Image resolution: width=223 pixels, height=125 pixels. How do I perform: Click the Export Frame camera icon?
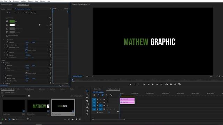tap(175, 84)
